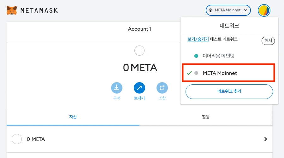The image size is (284, 158).
Task: Choose META Mainnet in the network list
Action: pos(220,73)
